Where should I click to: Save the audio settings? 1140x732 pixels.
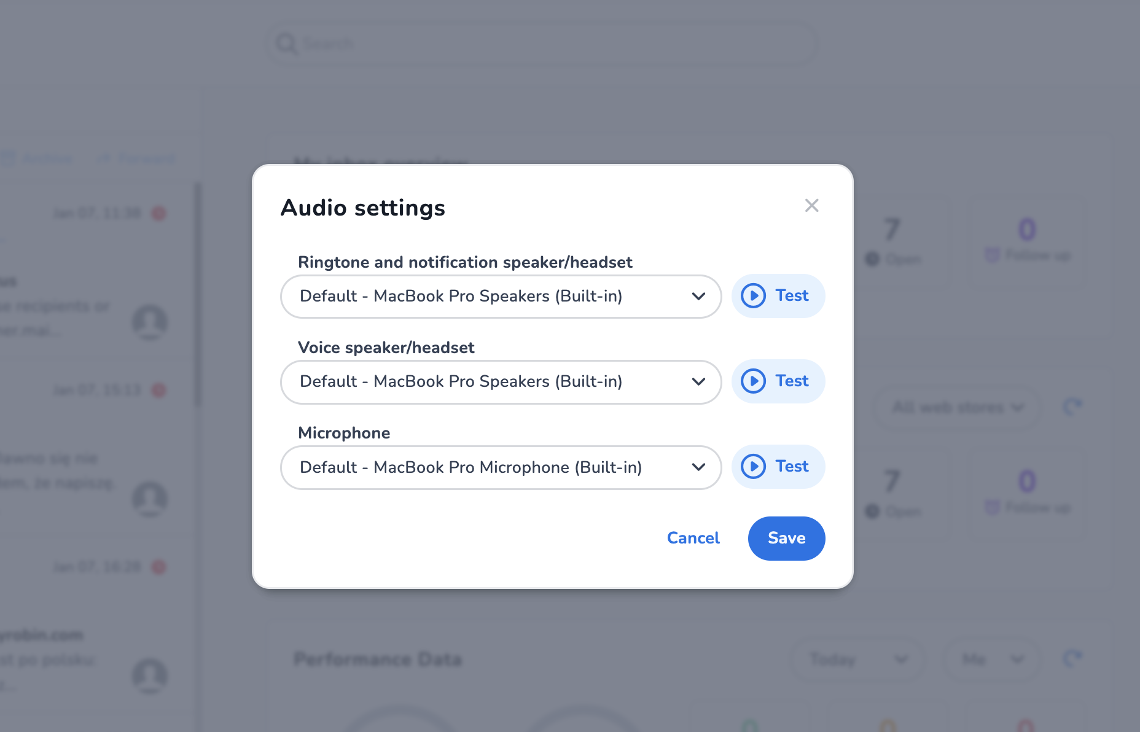point(786,539)
